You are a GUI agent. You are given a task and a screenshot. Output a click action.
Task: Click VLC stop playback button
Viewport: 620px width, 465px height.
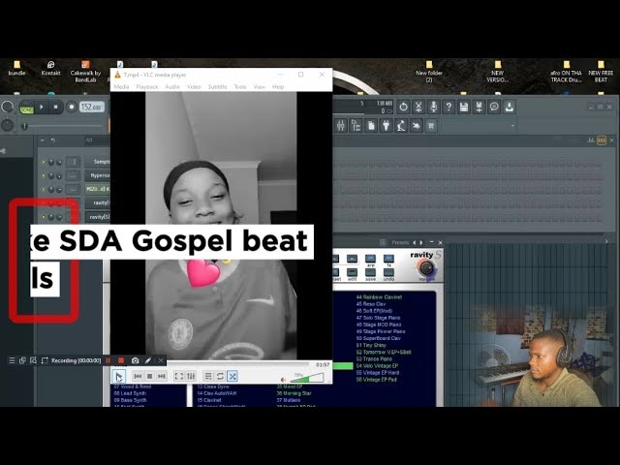[149, 376]
